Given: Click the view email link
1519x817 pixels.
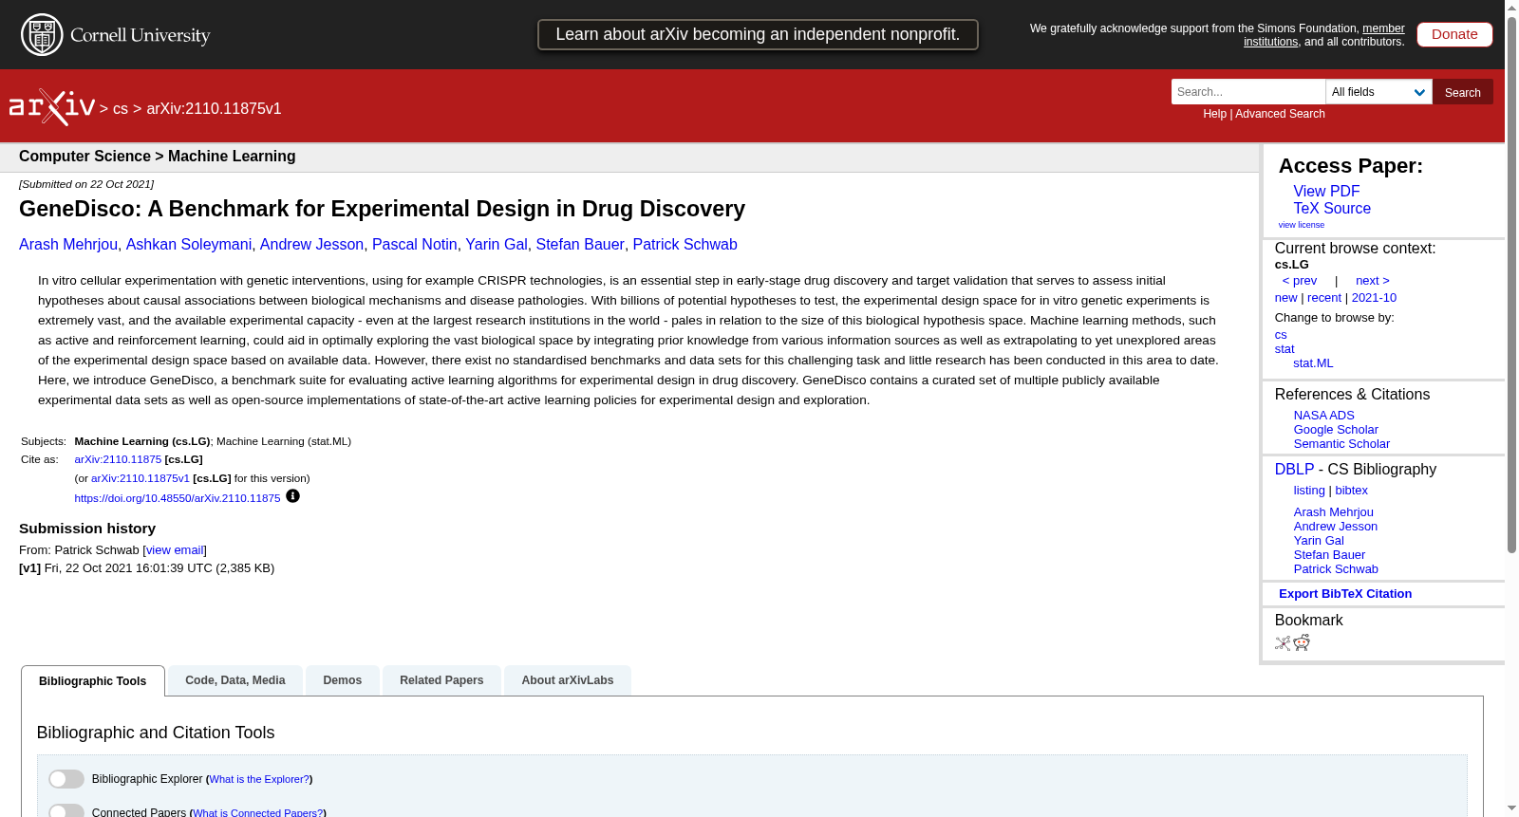Looking at the screenshot, I should (175, 550).
